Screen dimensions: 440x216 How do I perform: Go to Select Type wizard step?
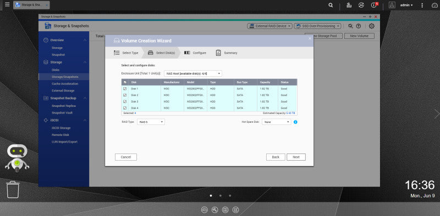pos(126,53)
